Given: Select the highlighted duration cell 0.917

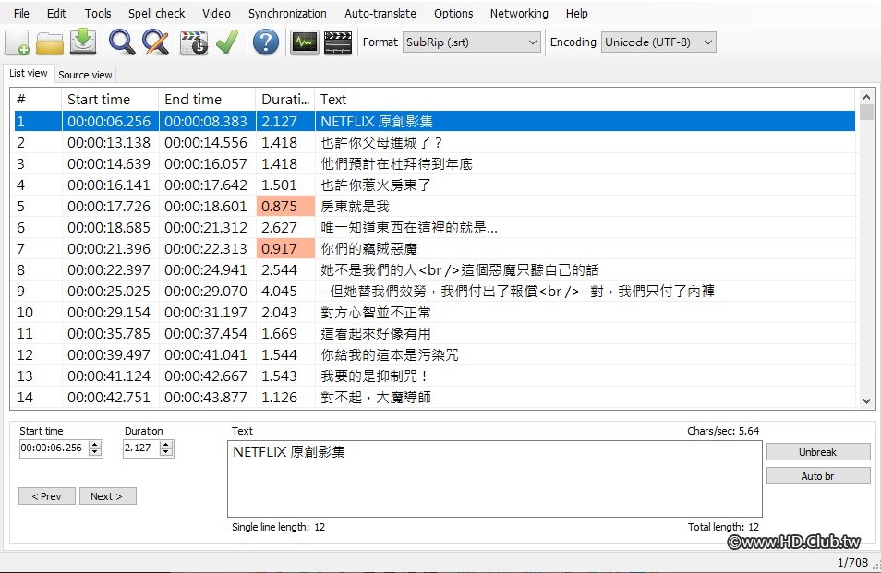Looking at the screenshot, I should [285, 248].
